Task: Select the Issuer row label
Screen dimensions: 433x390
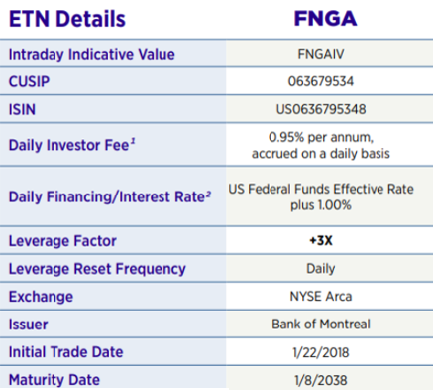Action: click(28, 325)
